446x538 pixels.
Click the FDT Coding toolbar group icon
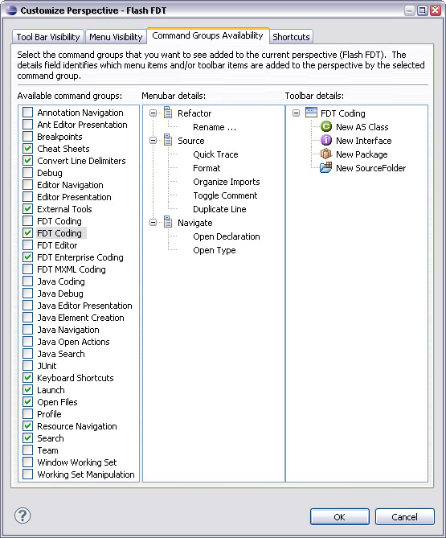pos(311,113)
